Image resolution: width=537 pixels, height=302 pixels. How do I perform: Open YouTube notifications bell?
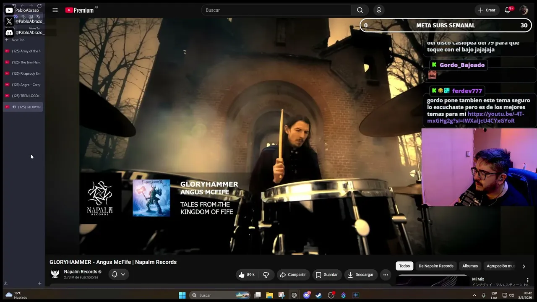[x=508, y=10]
